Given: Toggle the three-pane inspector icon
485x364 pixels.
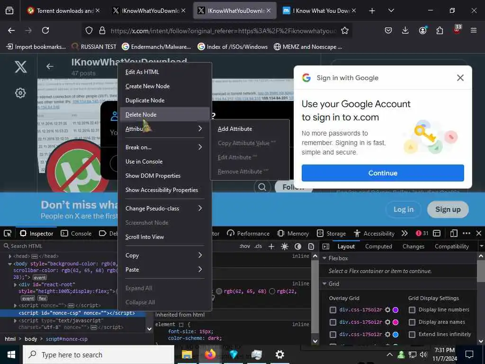Looking at the screenshot, I should pyautogui.click(x=326, y=246).
